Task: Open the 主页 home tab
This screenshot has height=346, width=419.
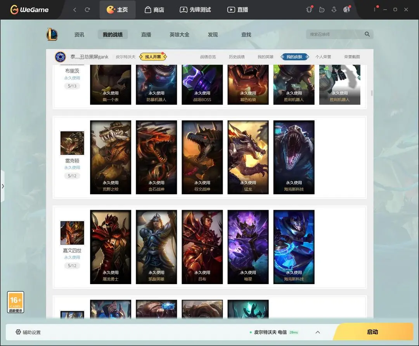Action: tap(117, 10)
